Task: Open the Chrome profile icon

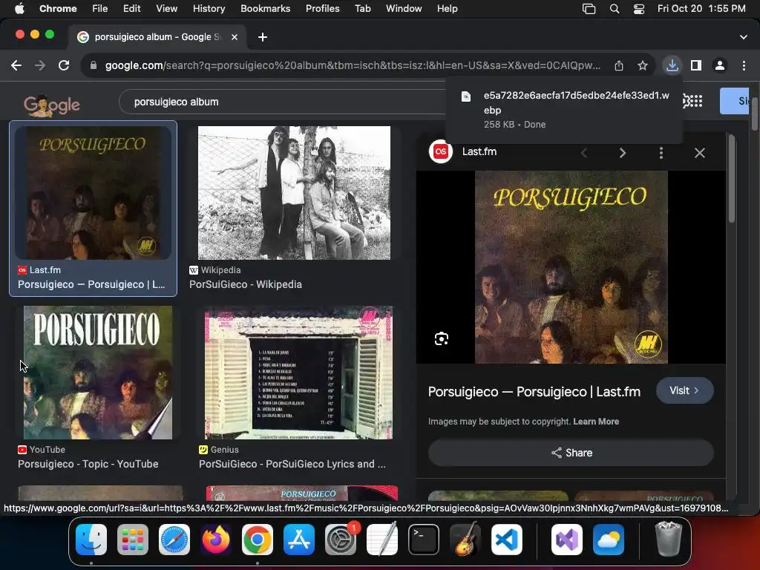Action: coord(720,65)
